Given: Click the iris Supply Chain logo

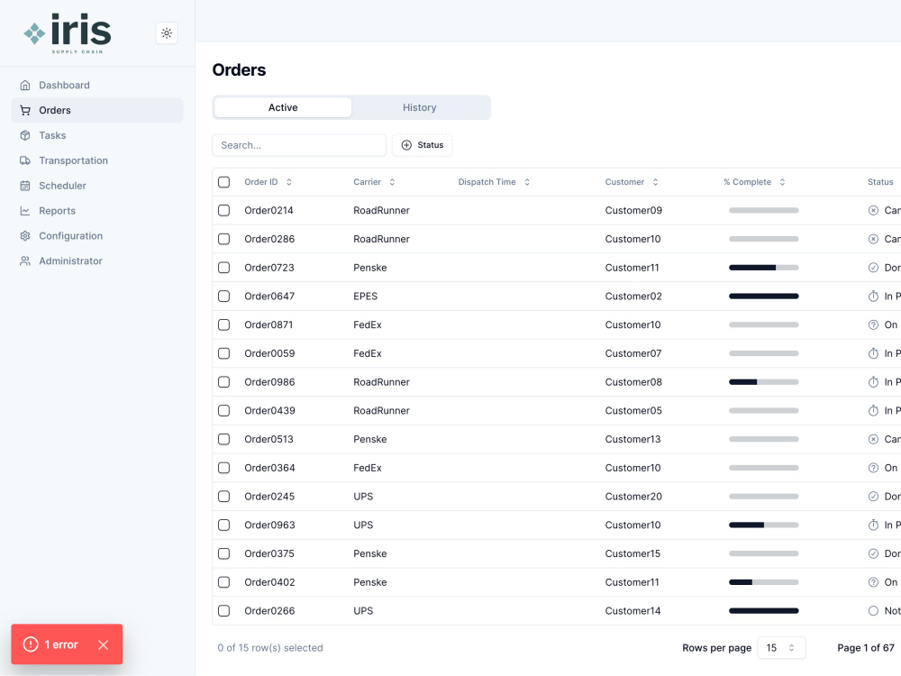Looking at the screenshot, I should [x=68, y=33].
